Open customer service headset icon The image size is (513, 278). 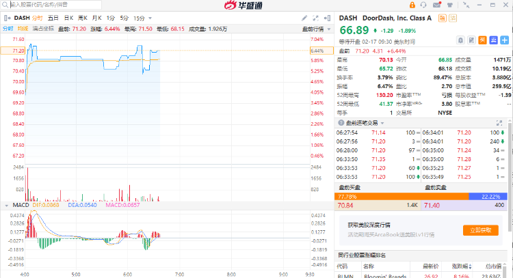423,5
